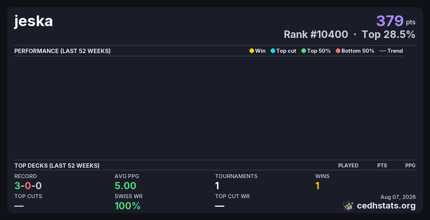Toggle the Top cut series label

point(286,51)
